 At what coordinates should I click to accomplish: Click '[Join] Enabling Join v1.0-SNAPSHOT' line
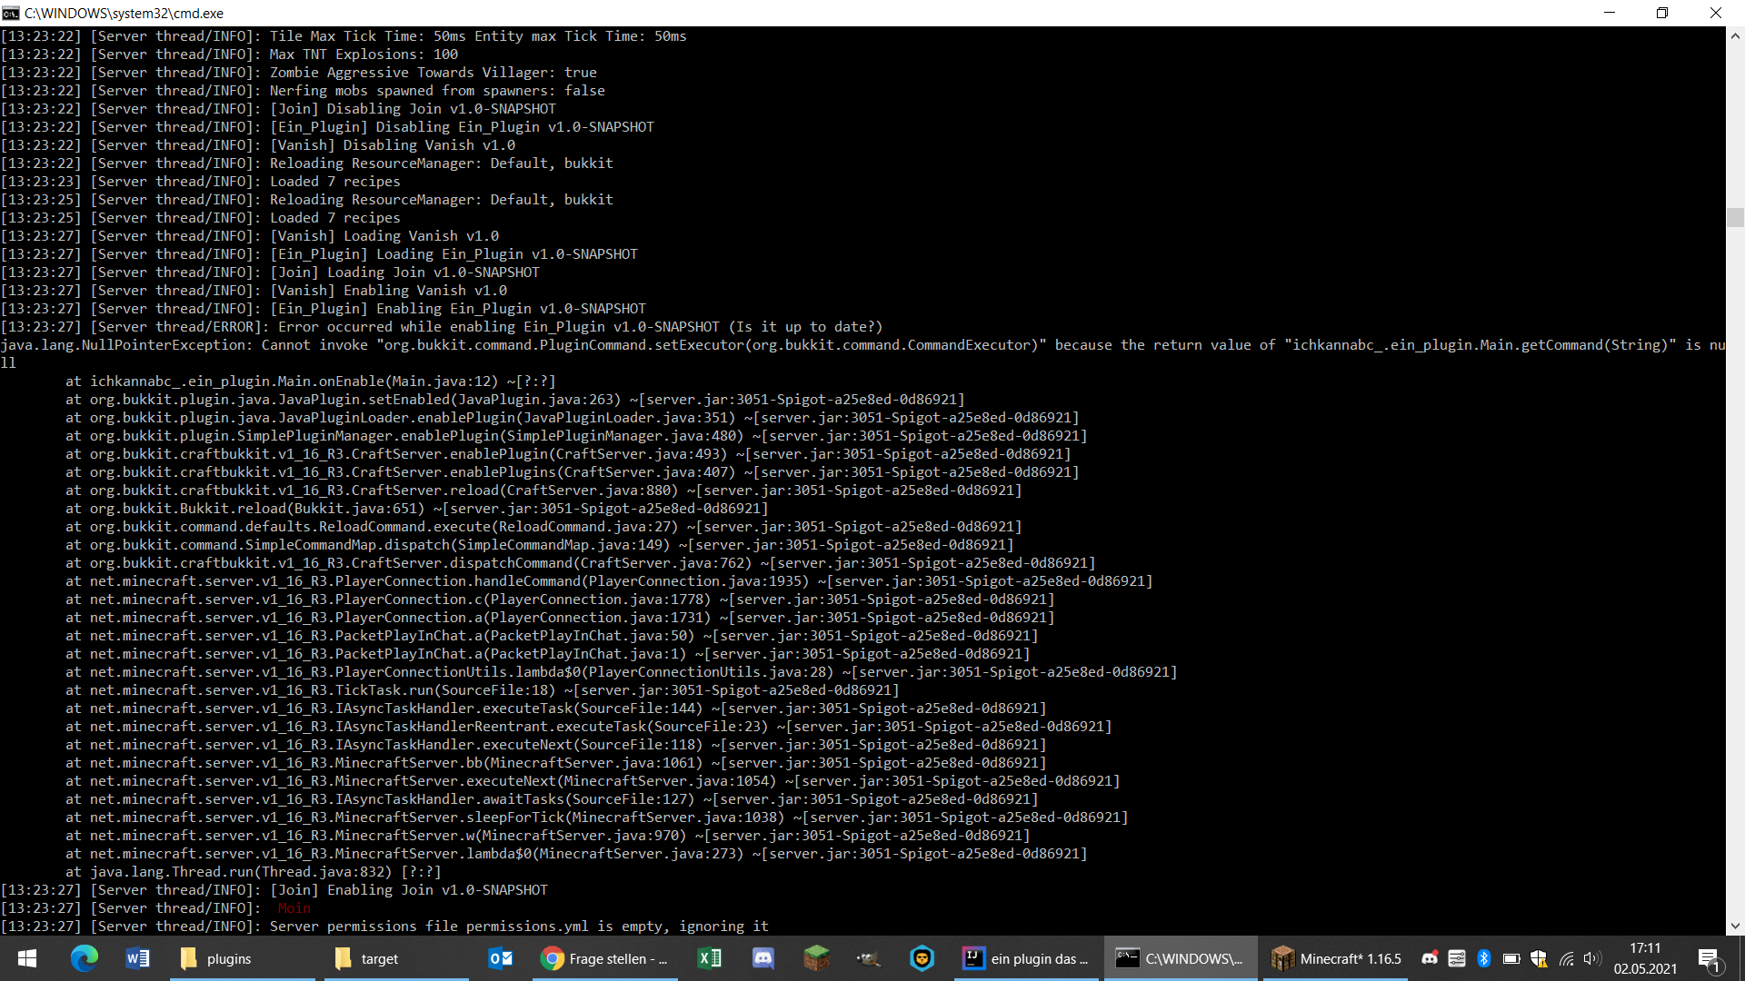274,890
